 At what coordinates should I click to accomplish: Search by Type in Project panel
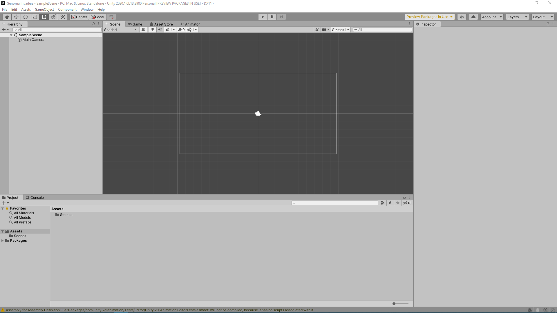coord(383,203)
